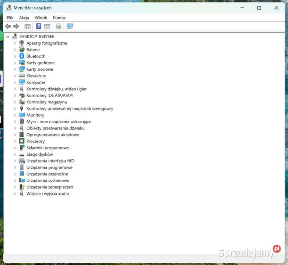288x265 pixels.
Task: Click the chip icon beside Oprogramowanie układowe
Action: coord(22,134)
